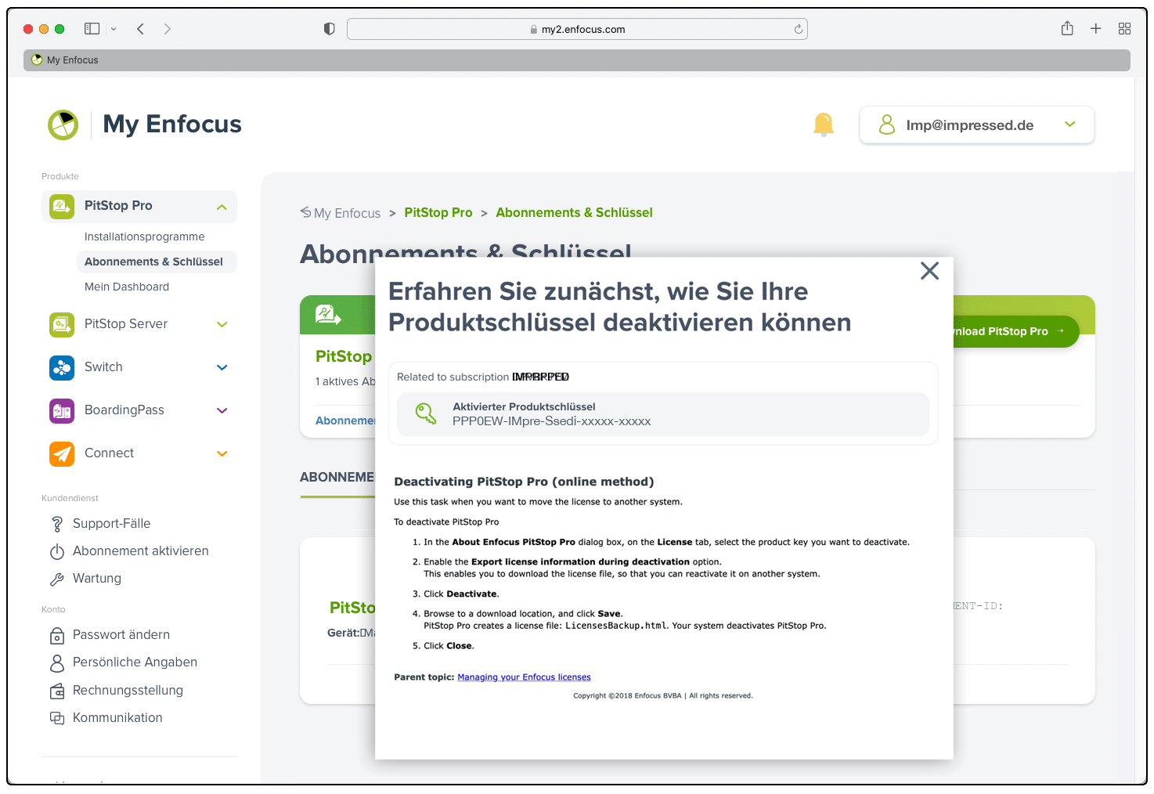This screenshot has width=1154, height=794.
Task: Click the my2.enfocus.com address field
Action: (577, 29)
